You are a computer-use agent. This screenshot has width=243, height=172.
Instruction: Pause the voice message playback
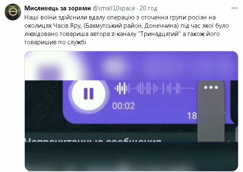coord(88,94)
